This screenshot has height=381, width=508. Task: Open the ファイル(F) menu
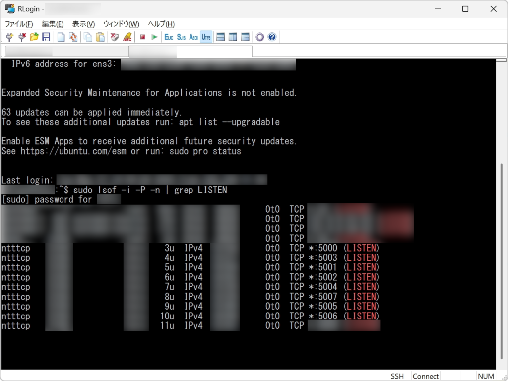19,24
